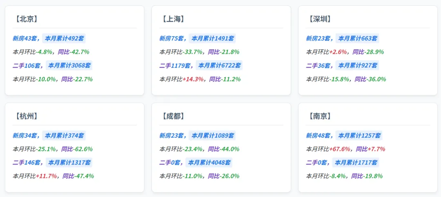Click 新房75套 text in Shanghai card
This screenshot has height=197, width=441.
pos(171,38)
